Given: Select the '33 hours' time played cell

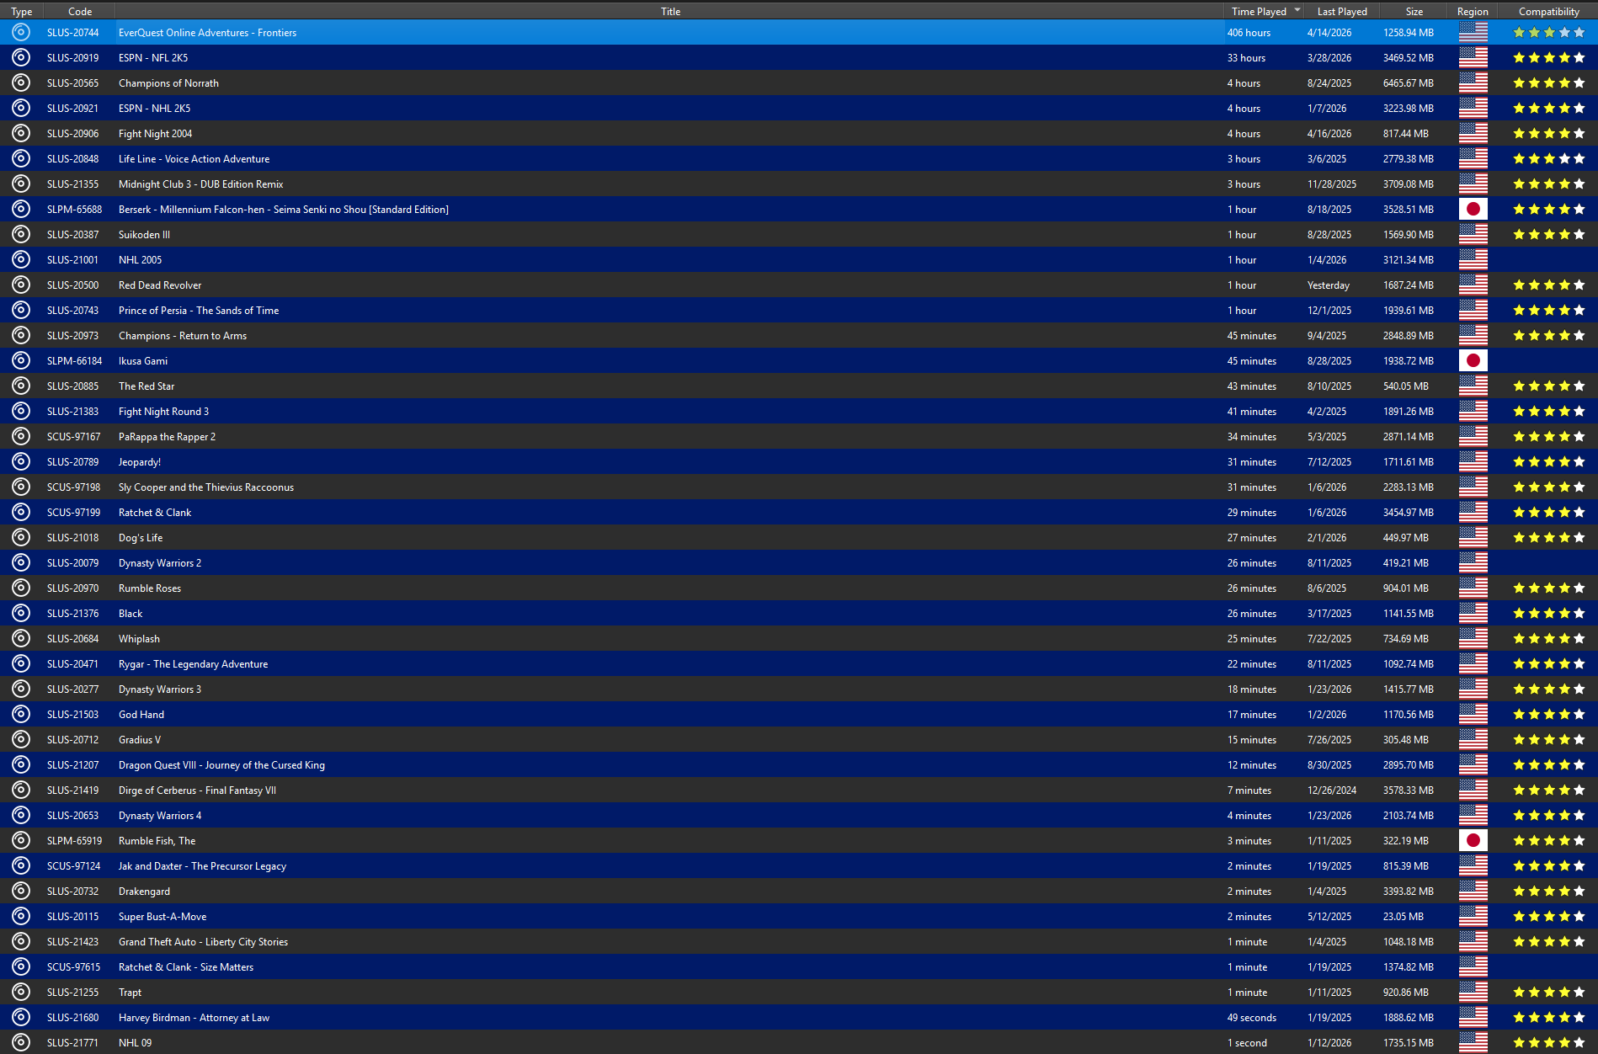Looking at the screenshot, I should coord(1246,57).
